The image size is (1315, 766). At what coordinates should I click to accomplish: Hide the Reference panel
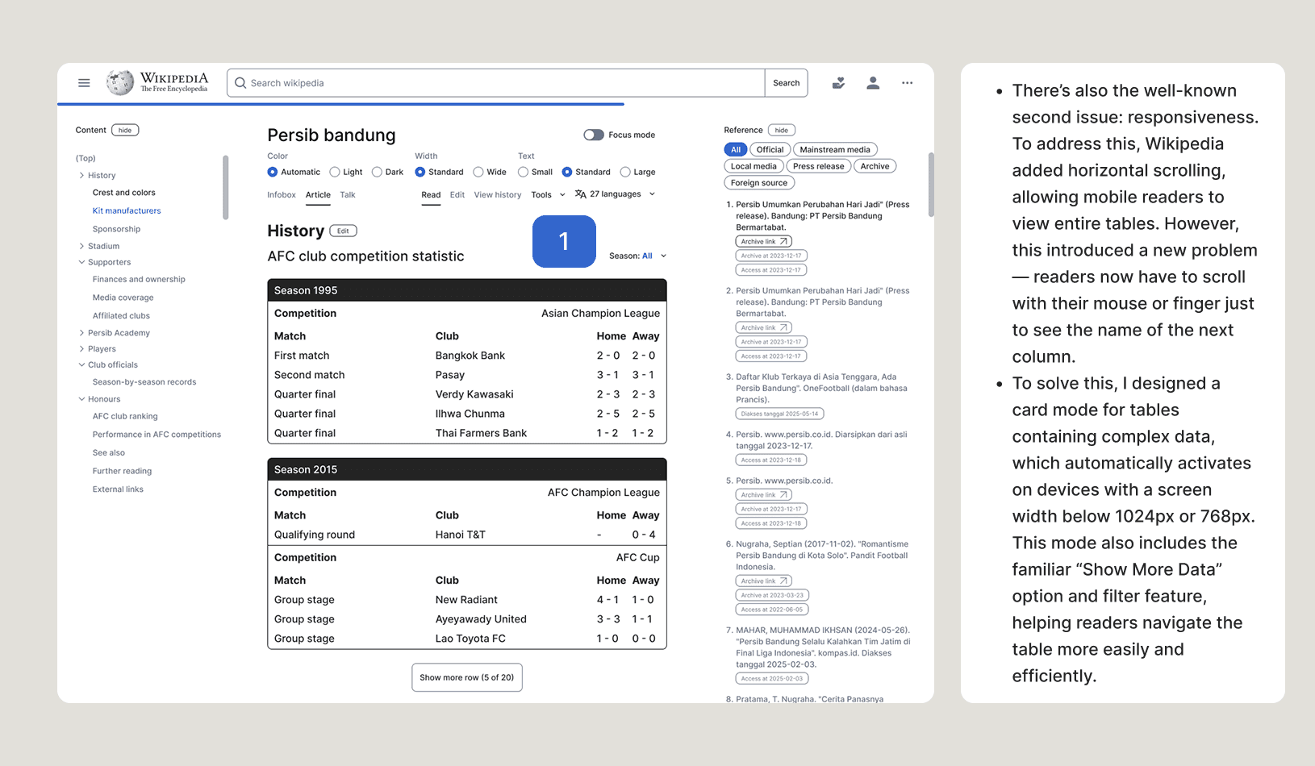point(782,130)
